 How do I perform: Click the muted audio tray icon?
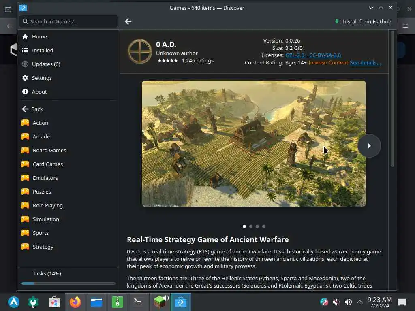336,302
